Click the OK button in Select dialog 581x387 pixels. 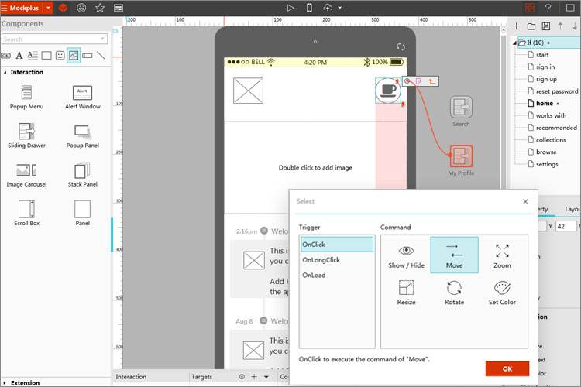pos(507,368)
